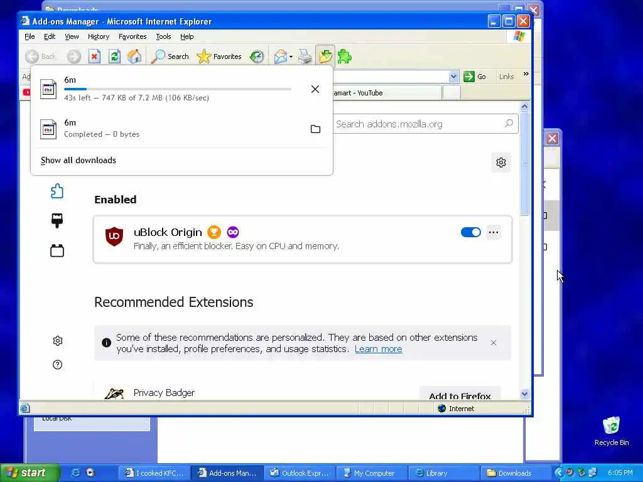Click the Refresh page icon

[114, 56]
